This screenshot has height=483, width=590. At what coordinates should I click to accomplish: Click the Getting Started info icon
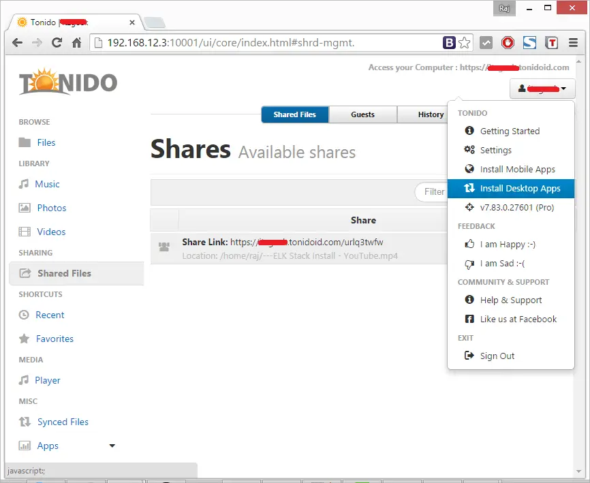click(469, 131)
